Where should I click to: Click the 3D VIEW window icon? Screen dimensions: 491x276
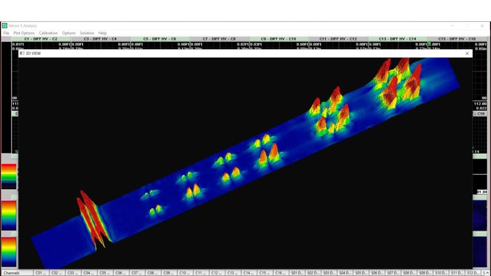click(x=22, y=54)
